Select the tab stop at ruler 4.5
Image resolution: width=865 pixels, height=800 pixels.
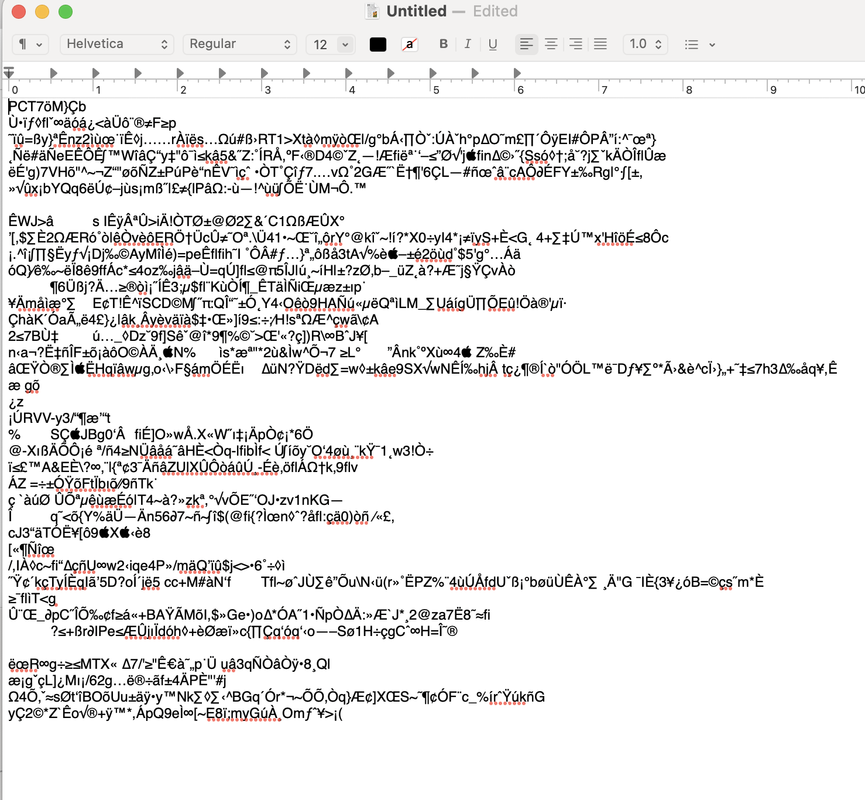click(390, 73)
